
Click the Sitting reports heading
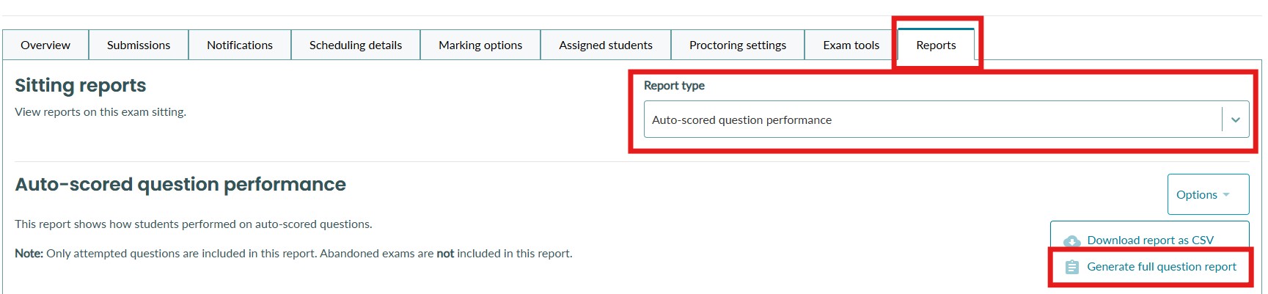(81, 86)
